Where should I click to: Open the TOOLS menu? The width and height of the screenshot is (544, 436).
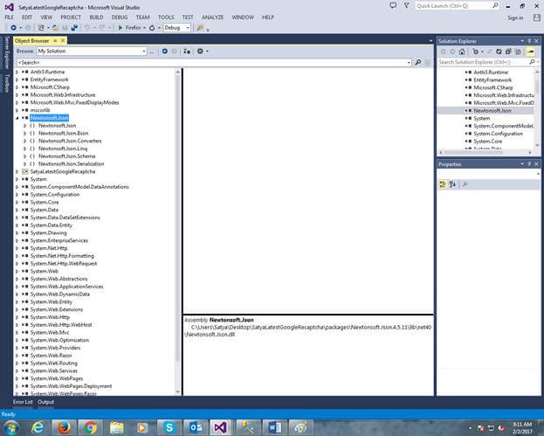click(166, 17)
